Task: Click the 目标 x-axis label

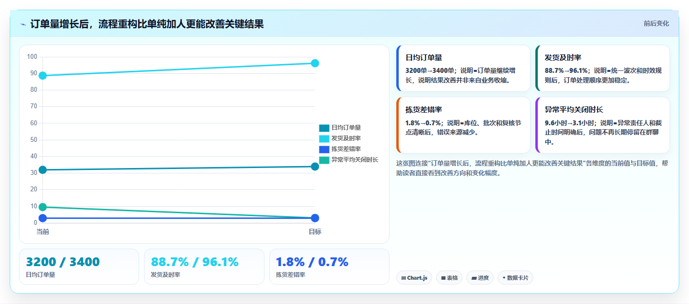Action: coord(315,232)
